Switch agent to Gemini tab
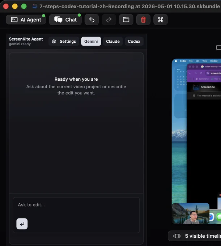221x246 pixels. click(x=91, y=41)
